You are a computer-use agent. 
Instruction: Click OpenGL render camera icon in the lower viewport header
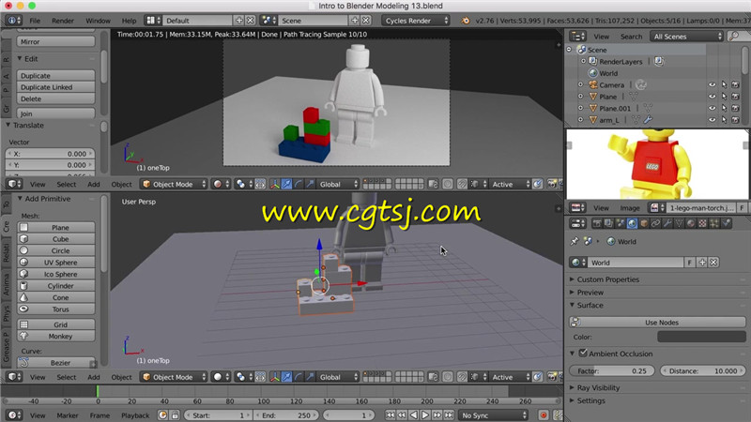(552, 377)
